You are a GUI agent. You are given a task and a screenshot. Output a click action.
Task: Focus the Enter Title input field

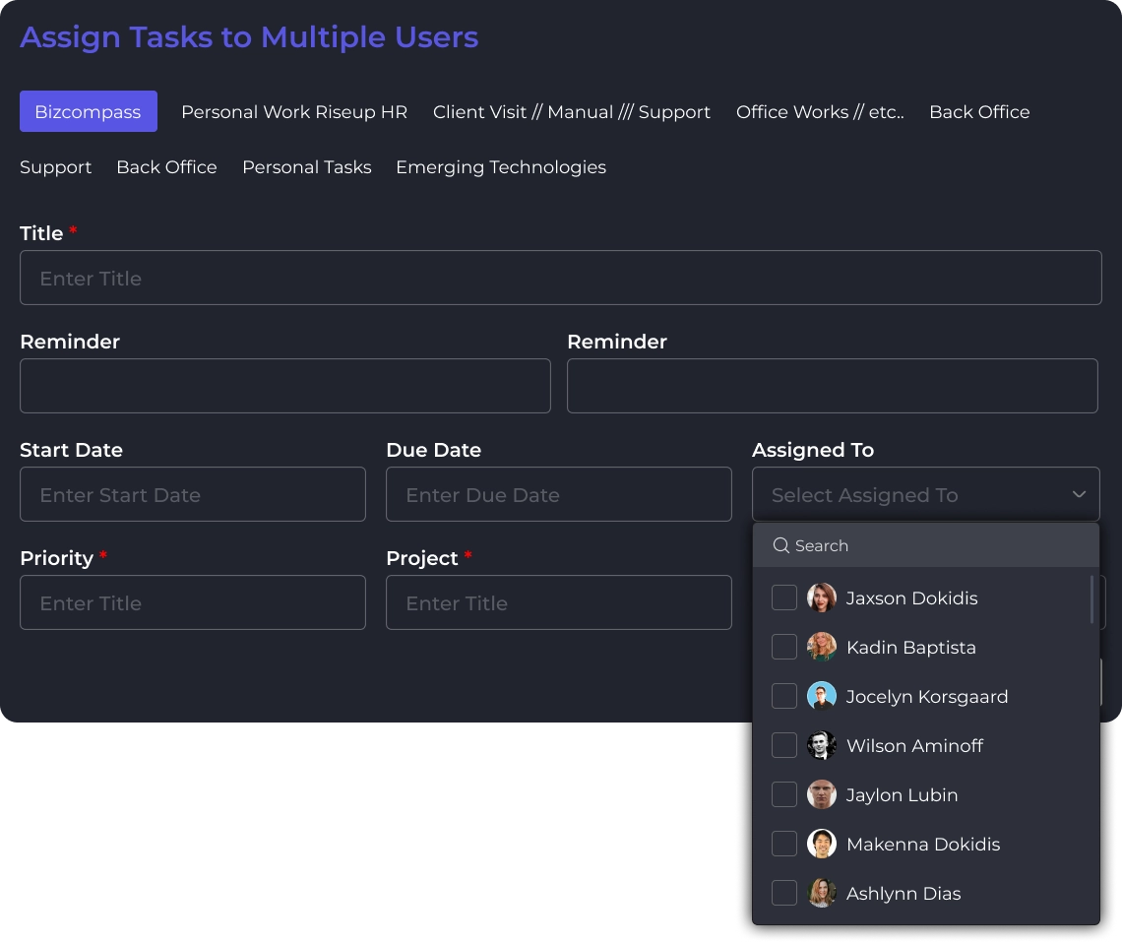click(x=560, y=278)
